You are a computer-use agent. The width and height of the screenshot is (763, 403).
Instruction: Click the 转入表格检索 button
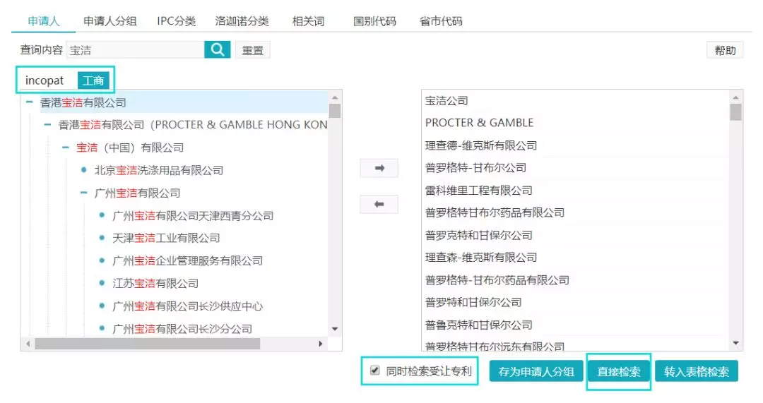pyautogui.click(x=697, y=372)
